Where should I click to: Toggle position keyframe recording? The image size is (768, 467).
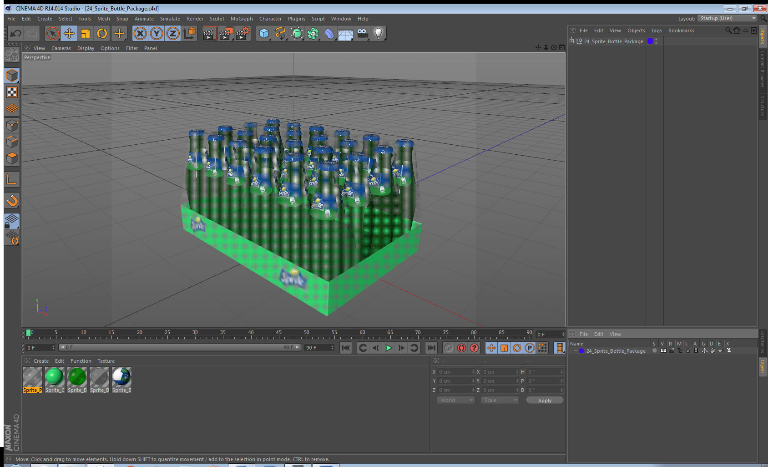pos(491,348)
